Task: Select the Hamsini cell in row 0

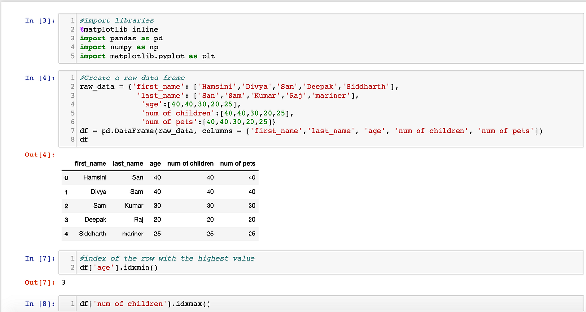Action: 95,177
